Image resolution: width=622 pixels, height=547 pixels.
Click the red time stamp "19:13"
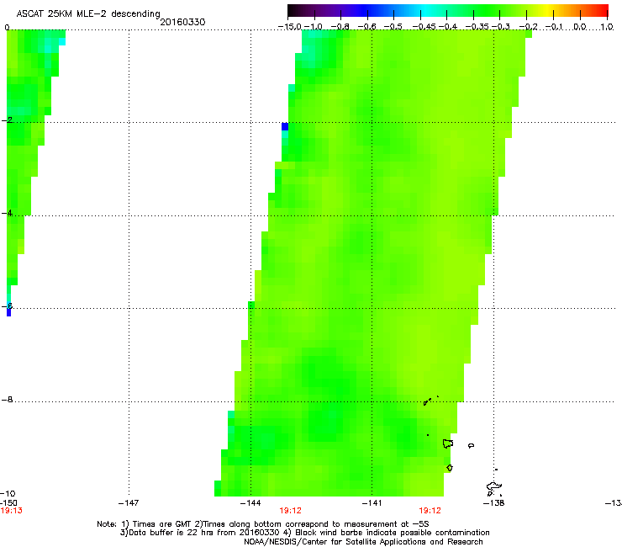click(x=11, y=511)
